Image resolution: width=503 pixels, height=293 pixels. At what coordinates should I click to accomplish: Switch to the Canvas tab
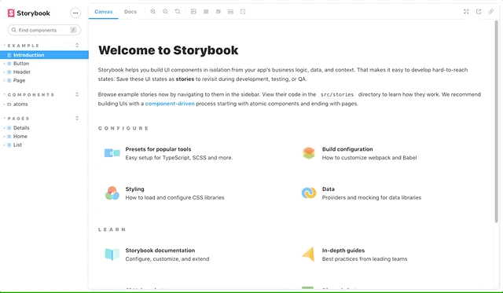point(103,12)
